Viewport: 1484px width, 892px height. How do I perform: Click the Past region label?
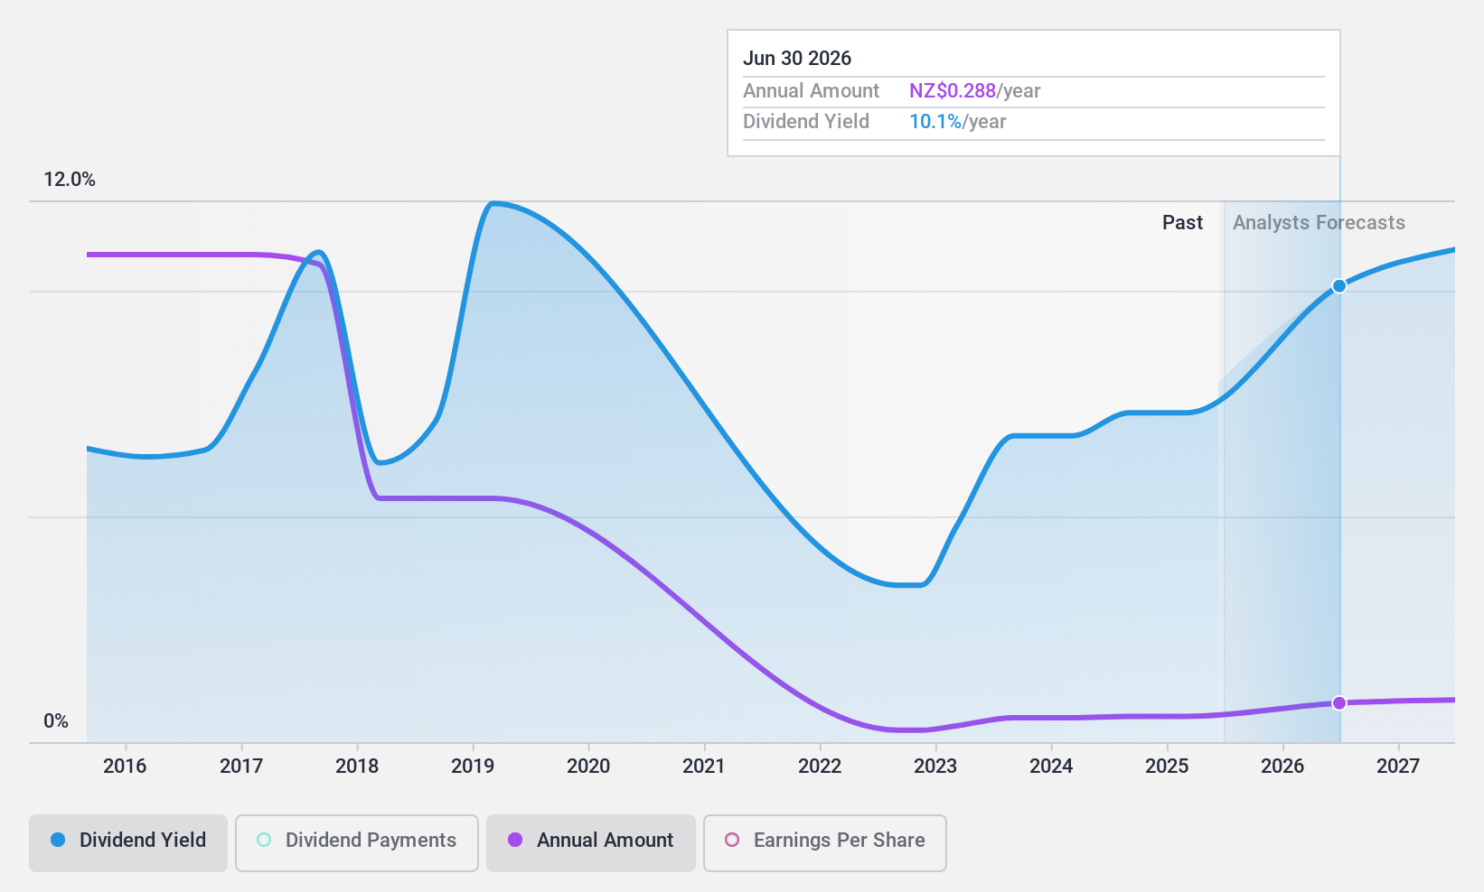coord(1182,223)
